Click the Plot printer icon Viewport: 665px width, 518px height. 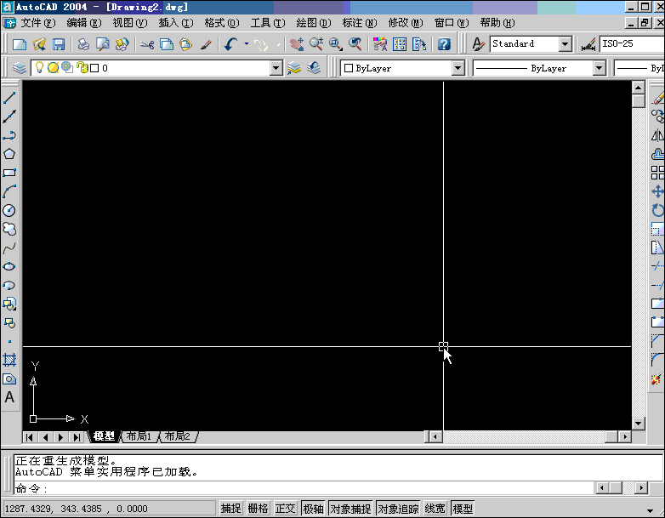[x=83, y=44]
